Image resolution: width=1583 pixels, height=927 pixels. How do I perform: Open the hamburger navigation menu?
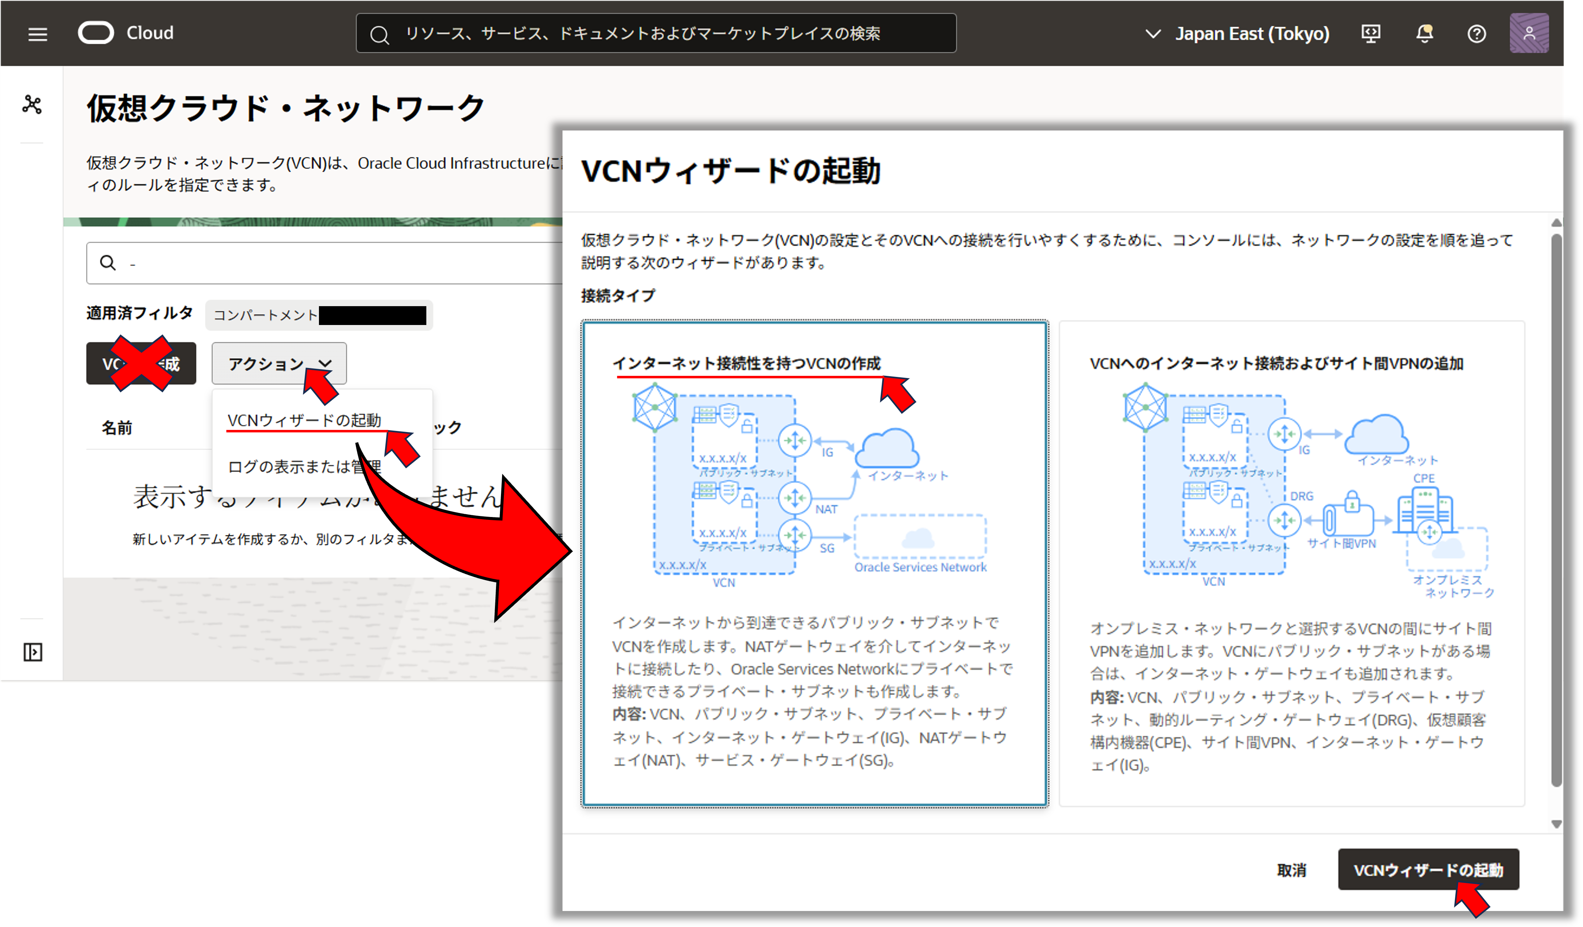point(38,34)
